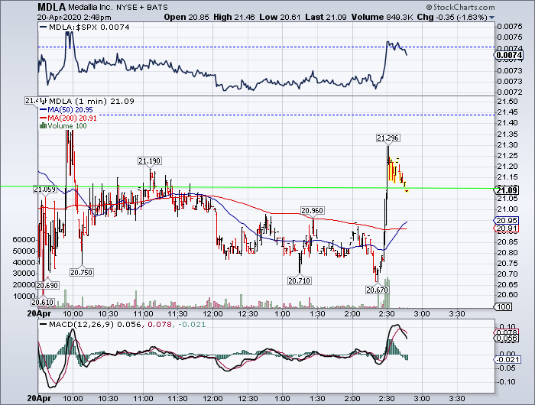Click the MDLA ticker symbol title
535x405 pixels.
[51, 7]
